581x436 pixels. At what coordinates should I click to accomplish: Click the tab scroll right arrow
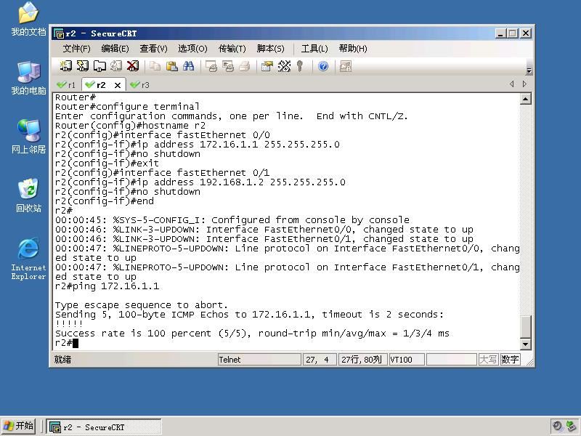pyautogui.click(x=524, y=84)
